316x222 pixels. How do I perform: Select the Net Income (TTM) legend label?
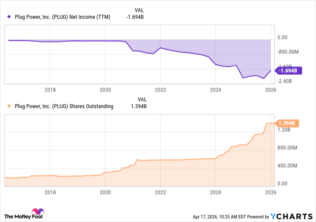point(62,17)
